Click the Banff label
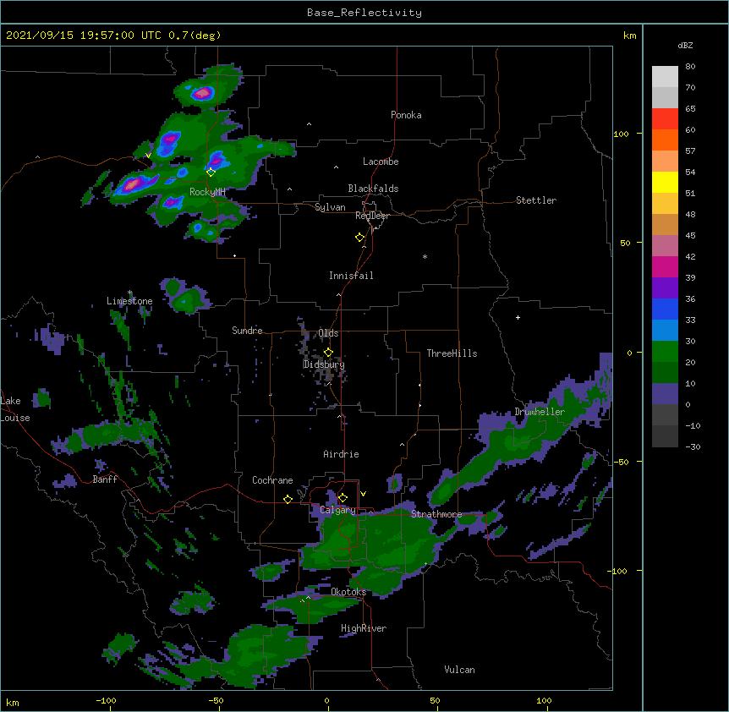This screenshot has height=712, width=729. click(x=105, y=479)
